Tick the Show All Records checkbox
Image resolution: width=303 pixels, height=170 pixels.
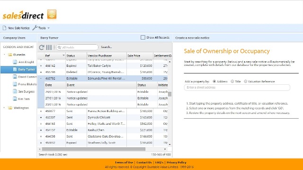(143, 38)
